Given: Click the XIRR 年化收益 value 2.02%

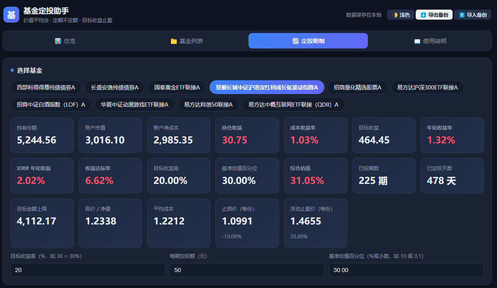Looking at the screenshot, I should point(31,181).
